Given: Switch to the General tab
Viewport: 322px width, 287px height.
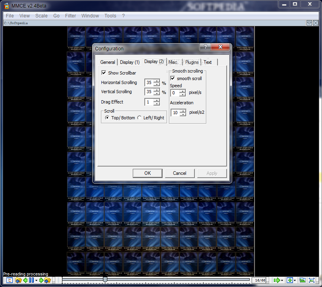Looking at the screenshot, I should click(x=108, y=62).
